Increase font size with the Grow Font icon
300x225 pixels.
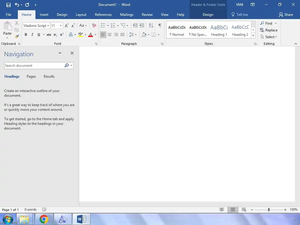[x=67, y=25]
